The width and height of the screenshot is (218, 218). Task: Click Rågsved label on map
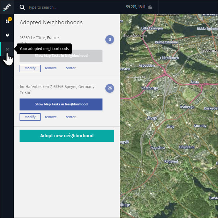tap(171, 162)
